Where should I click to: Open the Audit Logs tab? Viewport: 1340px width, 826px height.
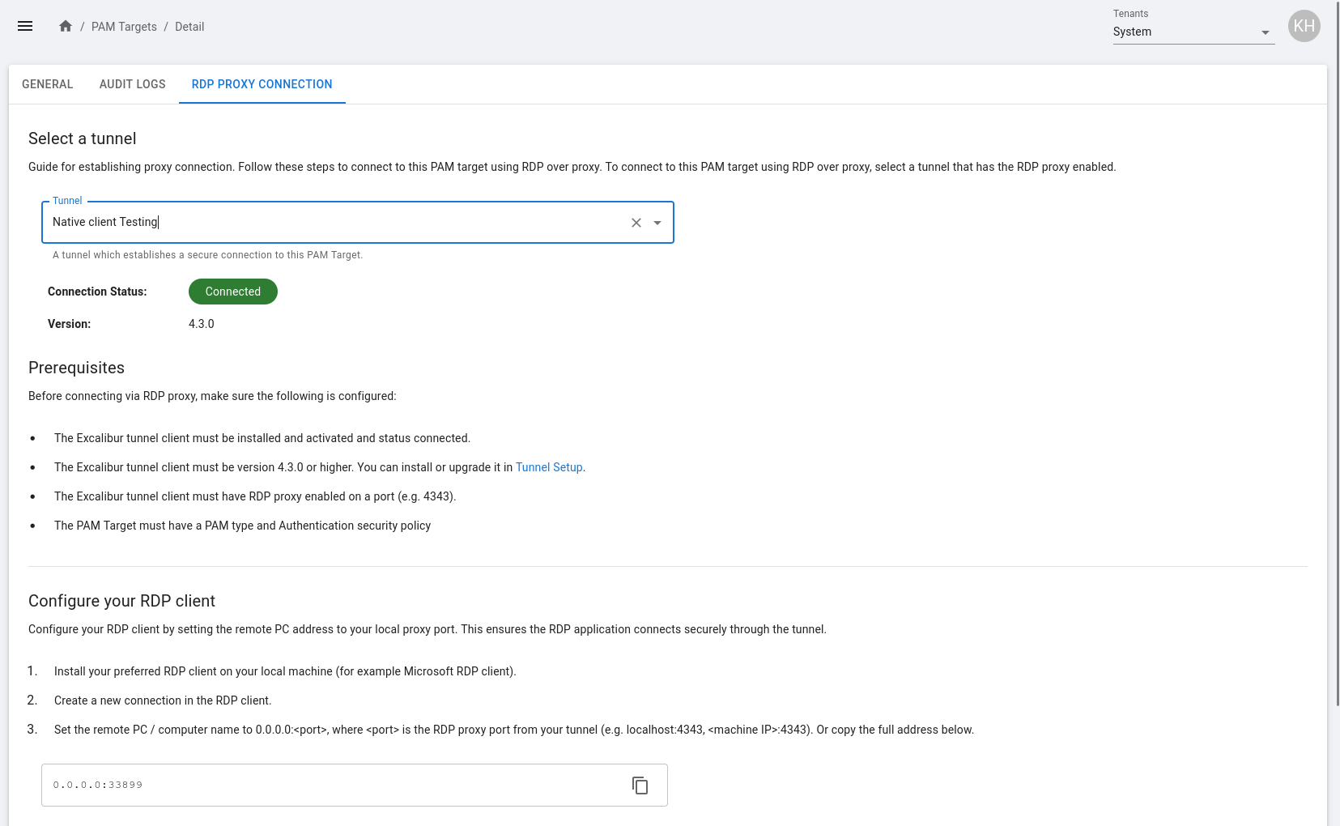click(x=133, y=84)
